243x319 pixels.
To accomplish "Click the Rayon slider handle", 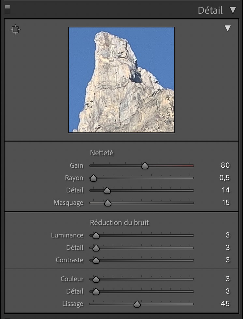I will 93,178.
